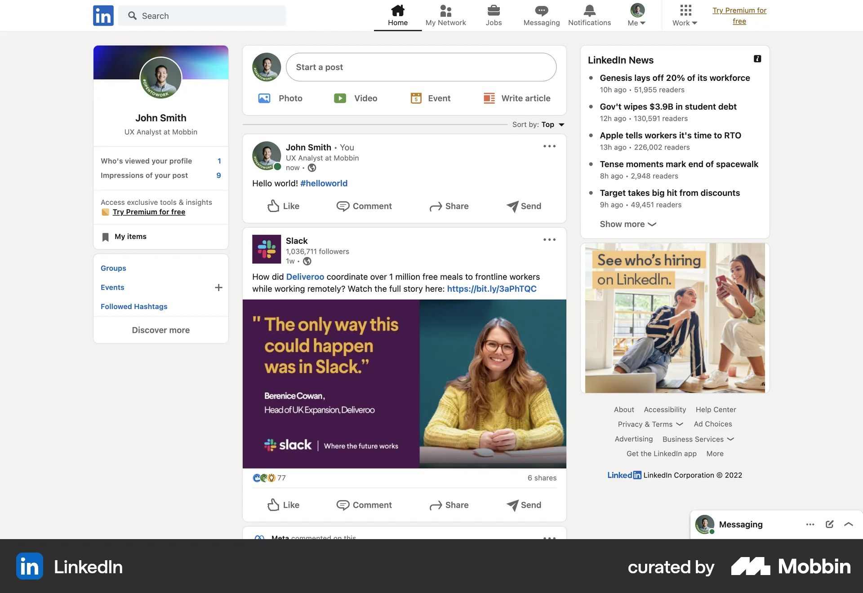The height and width of the screenshot is (593, 863).
Task: Open options menu on the Slack post
Action: (549, 239)
